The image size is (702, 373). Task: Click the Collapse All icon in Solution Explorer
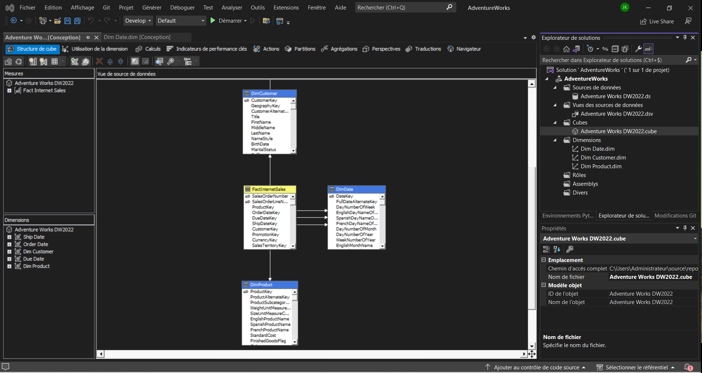[615, 49]
